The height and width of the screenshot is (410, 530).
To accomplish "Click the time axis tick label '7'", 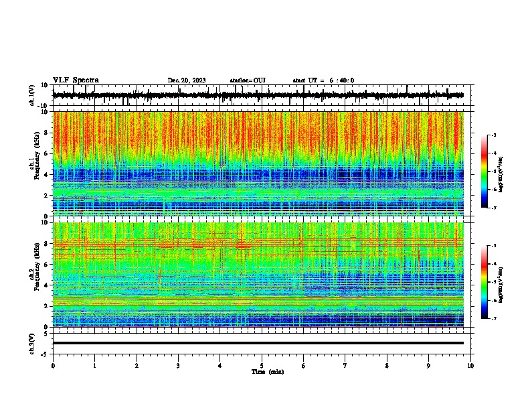I will point(345,366).
